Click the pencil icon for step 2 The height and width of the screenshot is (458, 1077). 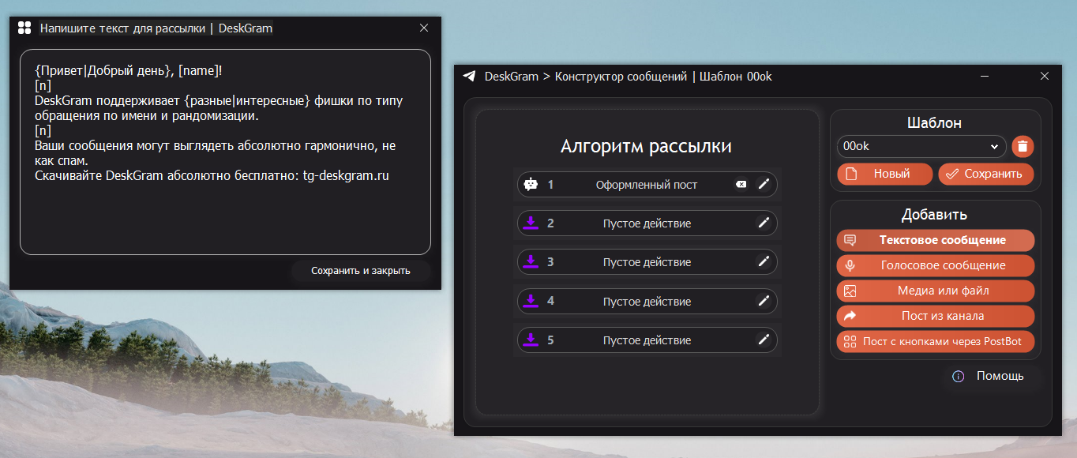763,223
